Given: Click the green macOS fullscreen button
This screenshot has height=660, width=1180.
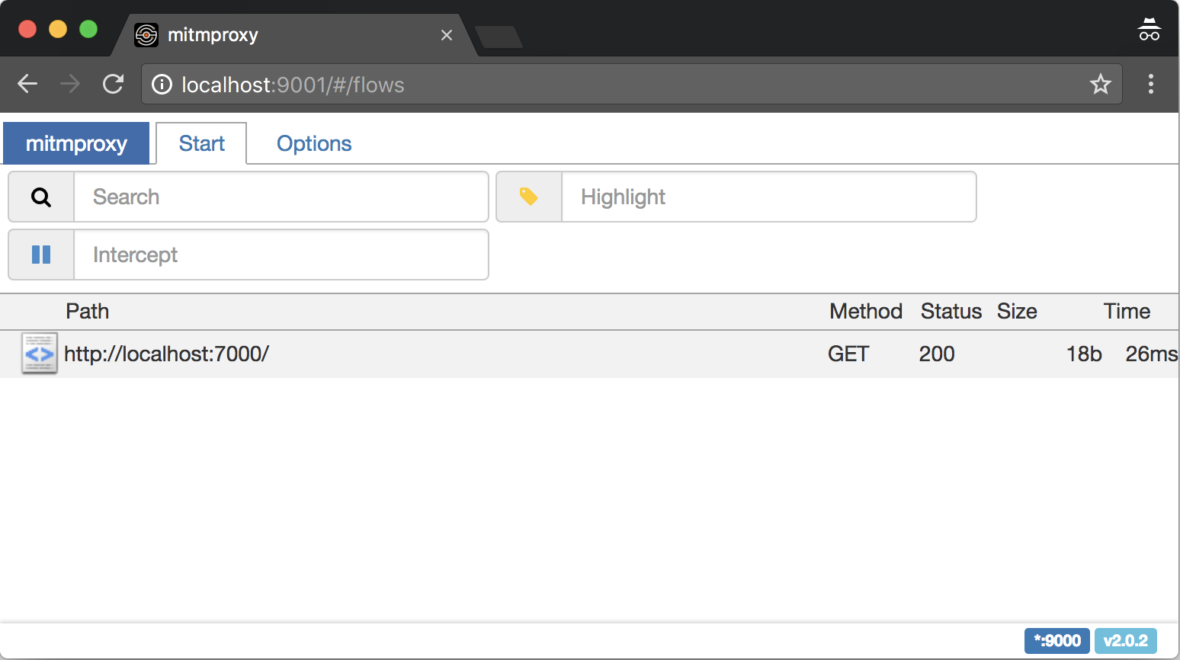Looking at the screenshot, I should (x=88, y=29).
